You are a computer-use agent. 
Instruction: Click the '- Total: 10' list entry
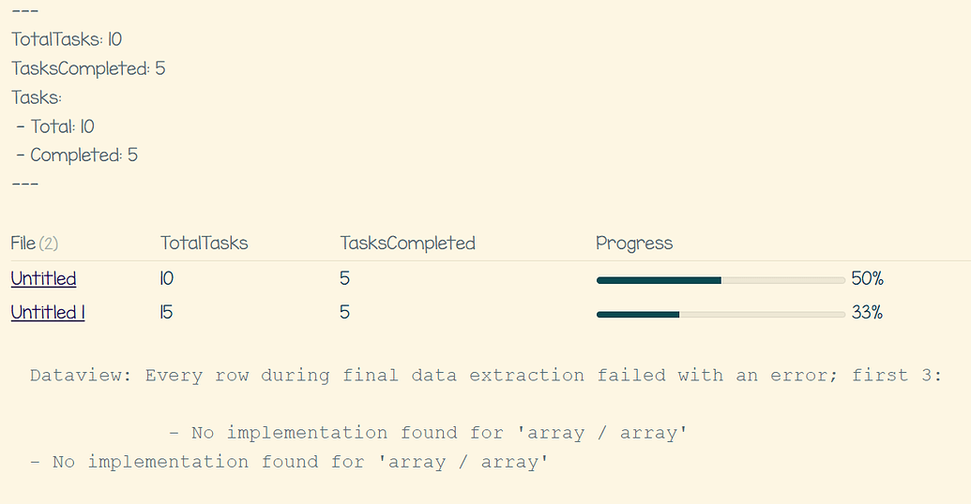pos(55,126)
